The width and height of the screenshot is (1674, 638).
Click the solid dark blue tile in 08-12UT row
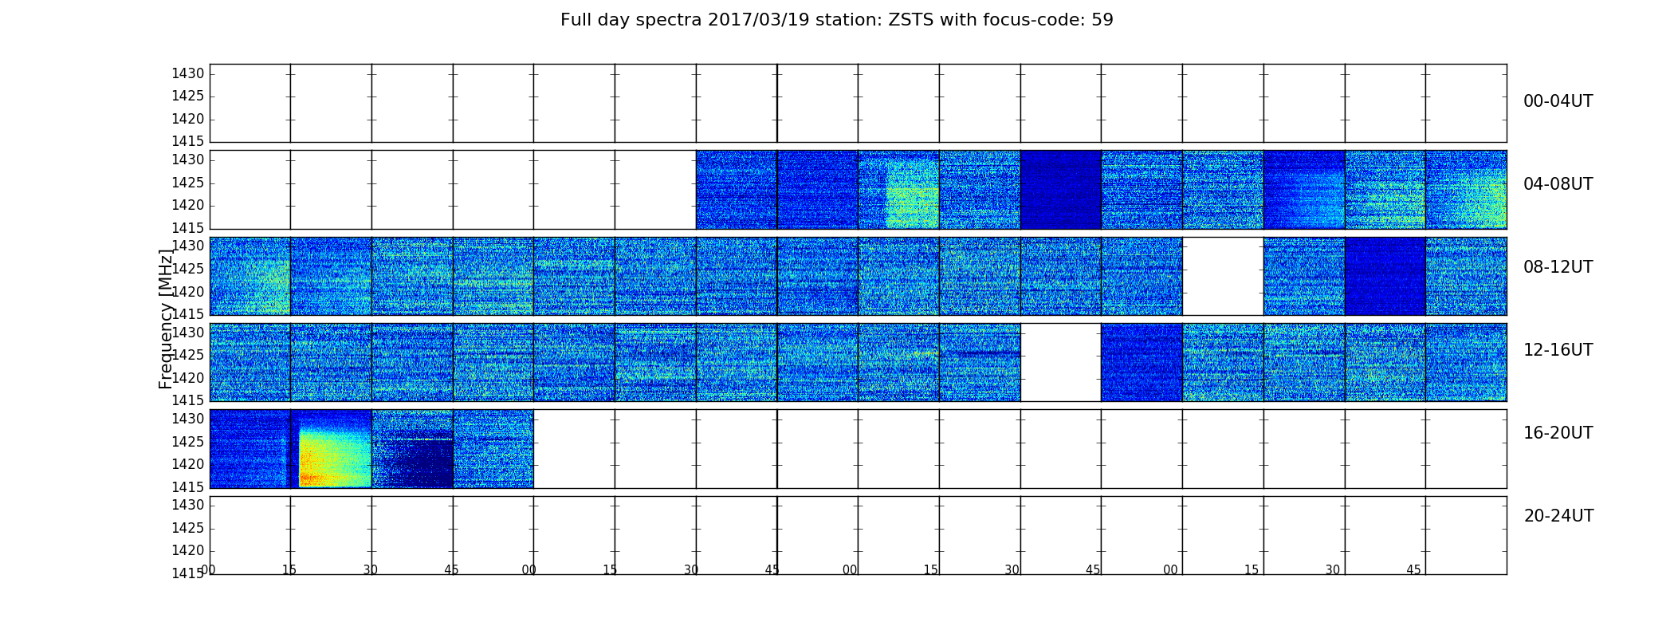point(1385,276)
